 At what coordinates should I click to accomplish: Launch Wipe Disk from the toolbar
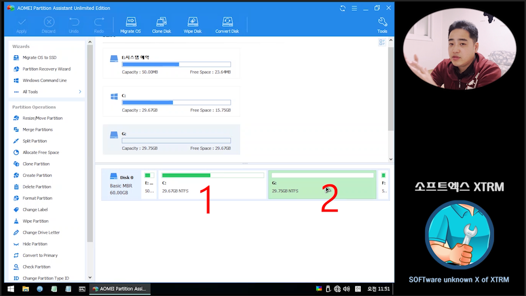click(x=193, y=25)
